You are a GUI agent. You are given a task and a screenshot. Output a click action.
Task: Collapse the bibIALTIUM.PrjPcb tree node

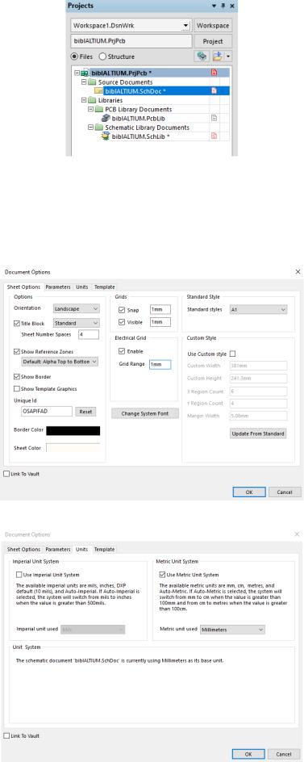click(x=77, y=73)
